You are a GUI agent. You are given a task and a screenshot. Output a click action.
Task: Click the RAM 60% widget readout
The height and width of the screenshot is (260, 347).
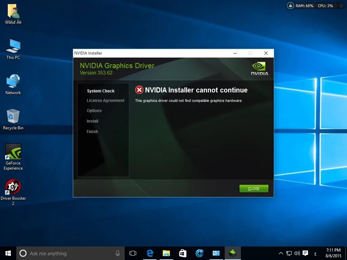[x=305, y=6]
